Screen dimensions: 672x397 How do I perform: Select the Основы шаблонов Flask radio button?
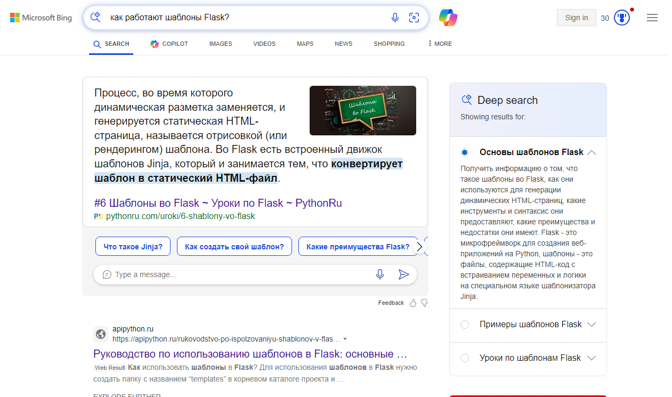pyautogui.click(x=465, y=152)
